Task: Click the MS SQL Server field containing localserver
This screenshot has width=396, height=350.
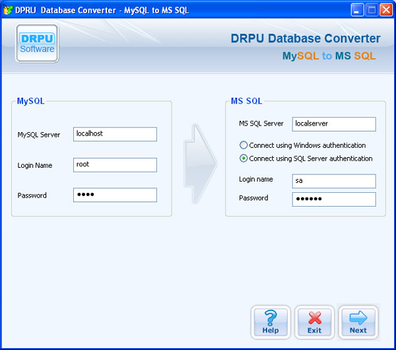Action: [x=334, y=124]
